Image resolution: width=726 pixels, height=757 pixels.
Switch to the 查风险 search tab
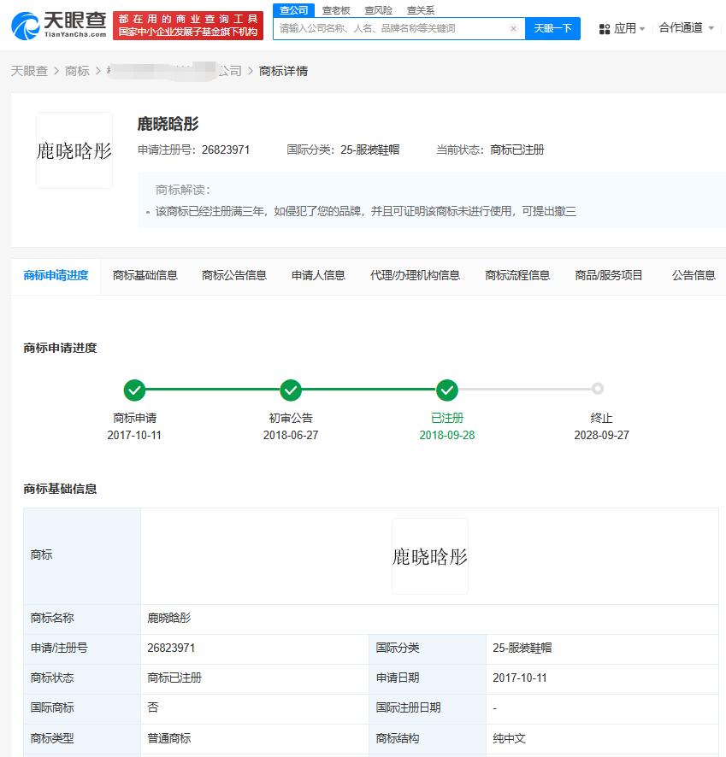378,10
